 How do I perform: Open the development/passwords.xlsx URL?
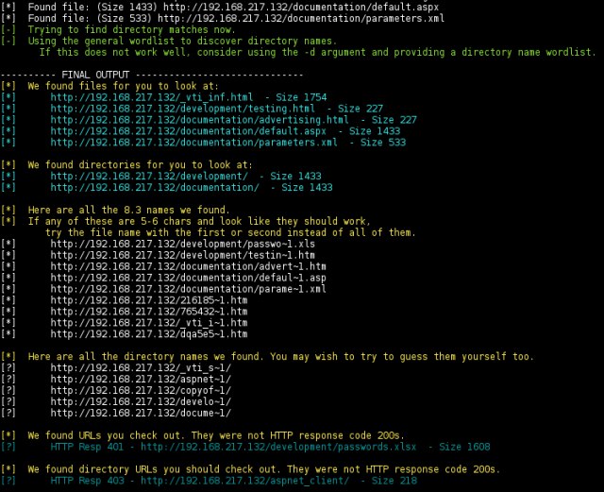pyautogui.click(x=278, y=447)
